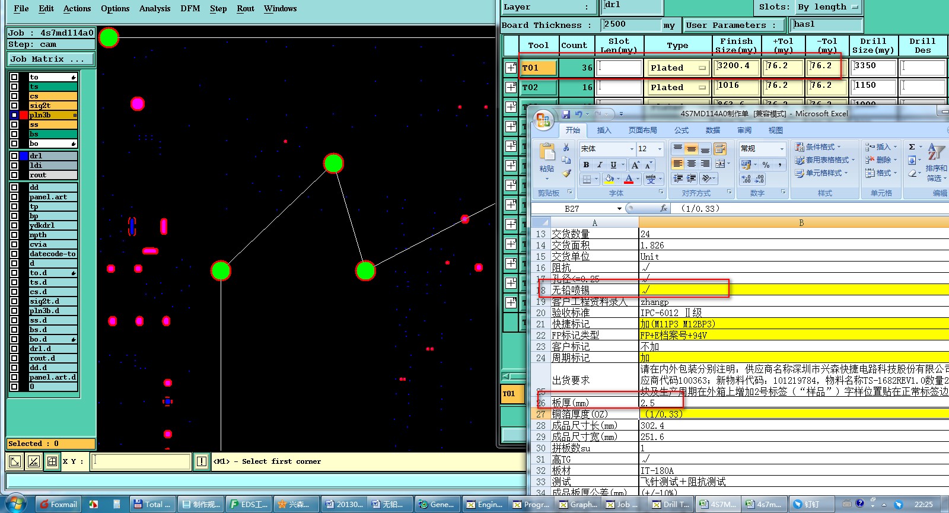Click the snap/grid icon next to X Y
The image size is (949, 513).
52,461
